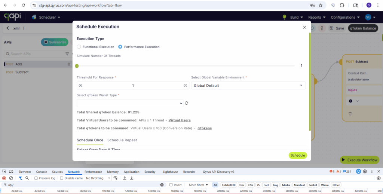Viewport: 383px width, 194px height.
Task: Open the SQ user profile dropdown
Action: point(370,17)
